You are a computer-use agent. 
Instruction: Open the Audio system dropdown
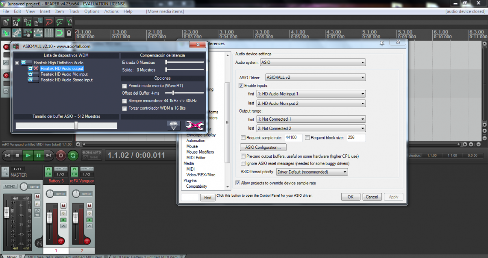(x=313, y=63)
